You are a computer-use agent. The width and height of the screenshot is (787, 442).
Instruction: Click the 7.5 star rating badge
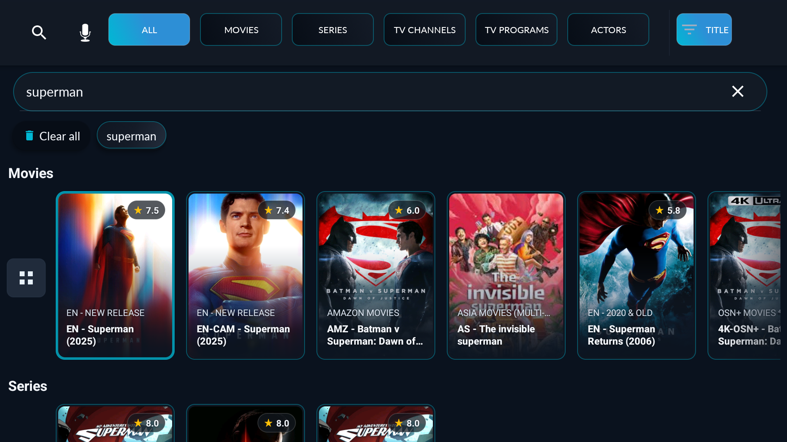pyautogui.click(x=146, y=210)
